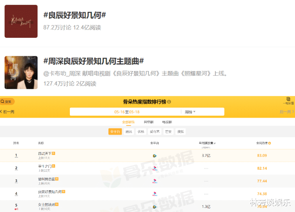Viewport: 295px width, 212px height.
Task: Click rank-change indicator under rank 5
Action: [x=16, y=209]
